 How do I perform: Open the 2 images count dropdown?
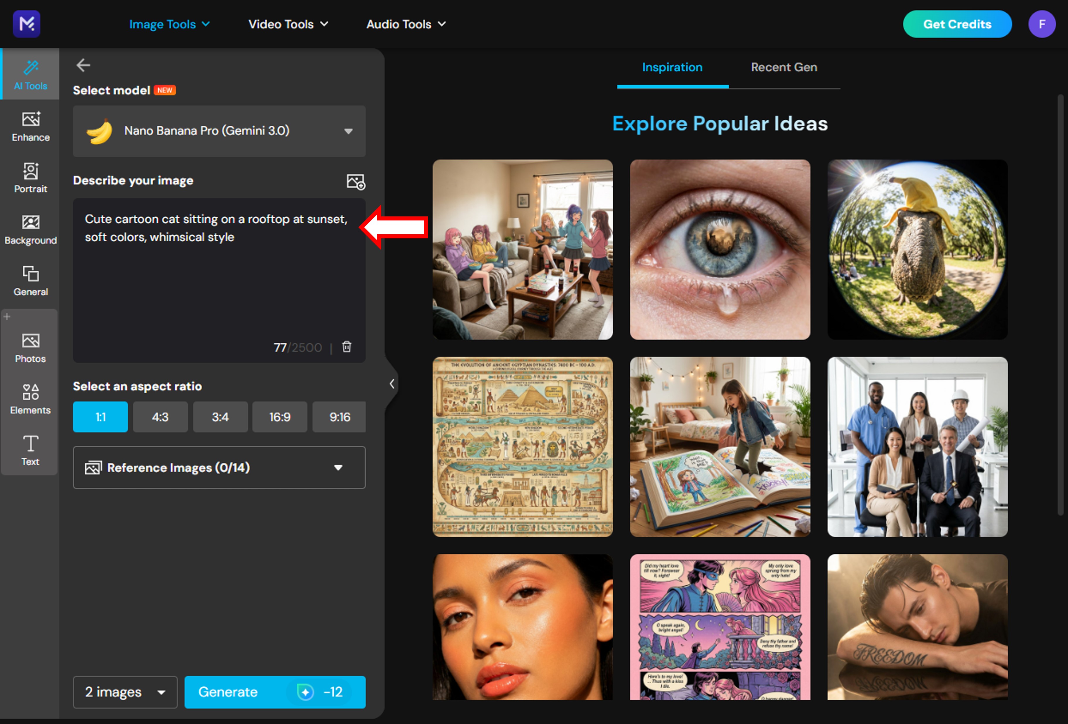click(x=125, y=692)
